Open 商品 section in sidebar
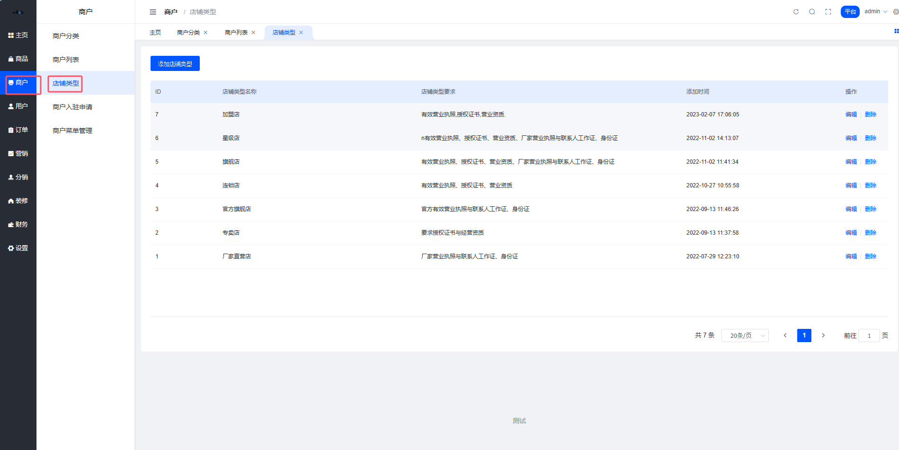The width and height of the screenshot is (899, 450). tap(18, 59)
